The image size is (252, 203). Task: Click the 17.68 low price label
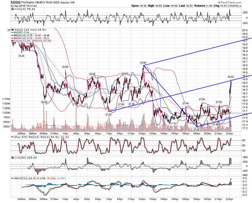coord(108,114)
